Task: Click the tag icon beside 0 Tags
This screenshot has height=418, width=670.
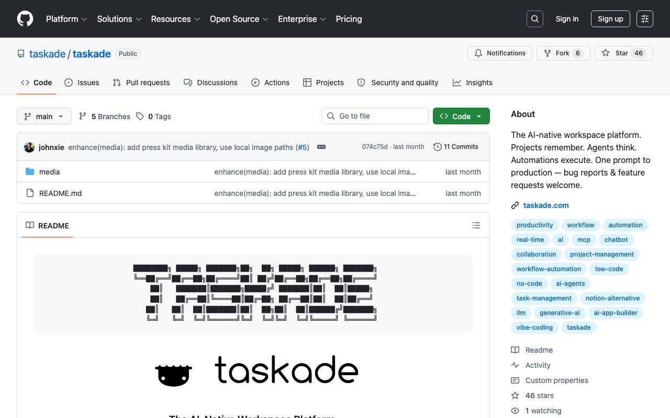Action: 140,116
